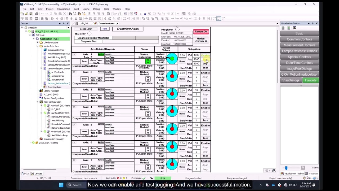Image resolution: width=339 pixels, height=191 pixels.
Task: Click the Logout toolbar icon
Action: point(136,14)
